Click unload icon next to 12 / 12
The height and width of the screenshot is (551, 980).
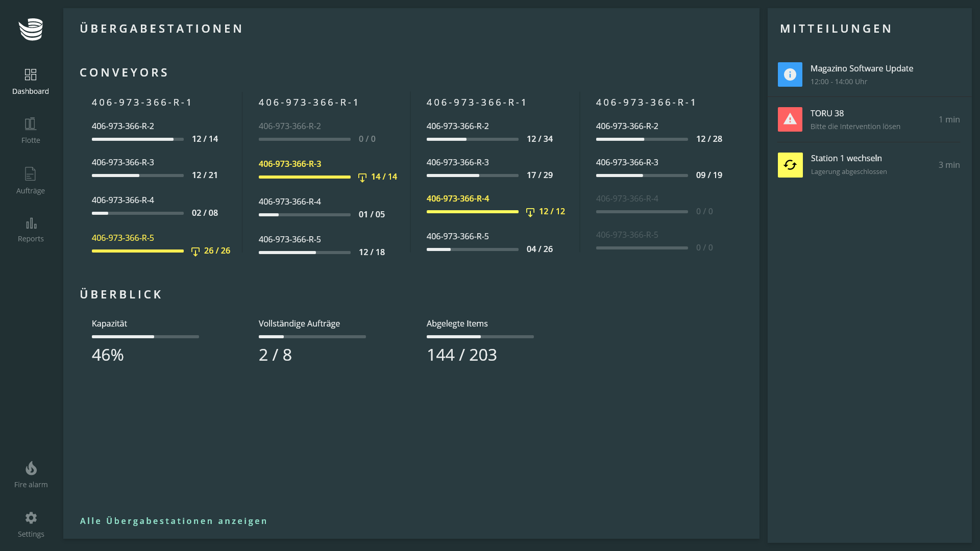[530, 212]
